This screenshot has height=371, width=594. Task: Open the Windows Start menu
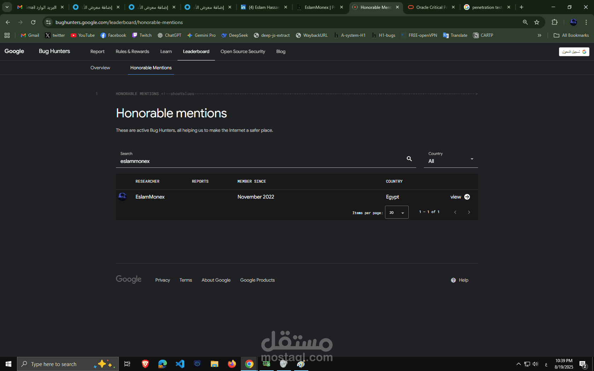pos(8,364)
